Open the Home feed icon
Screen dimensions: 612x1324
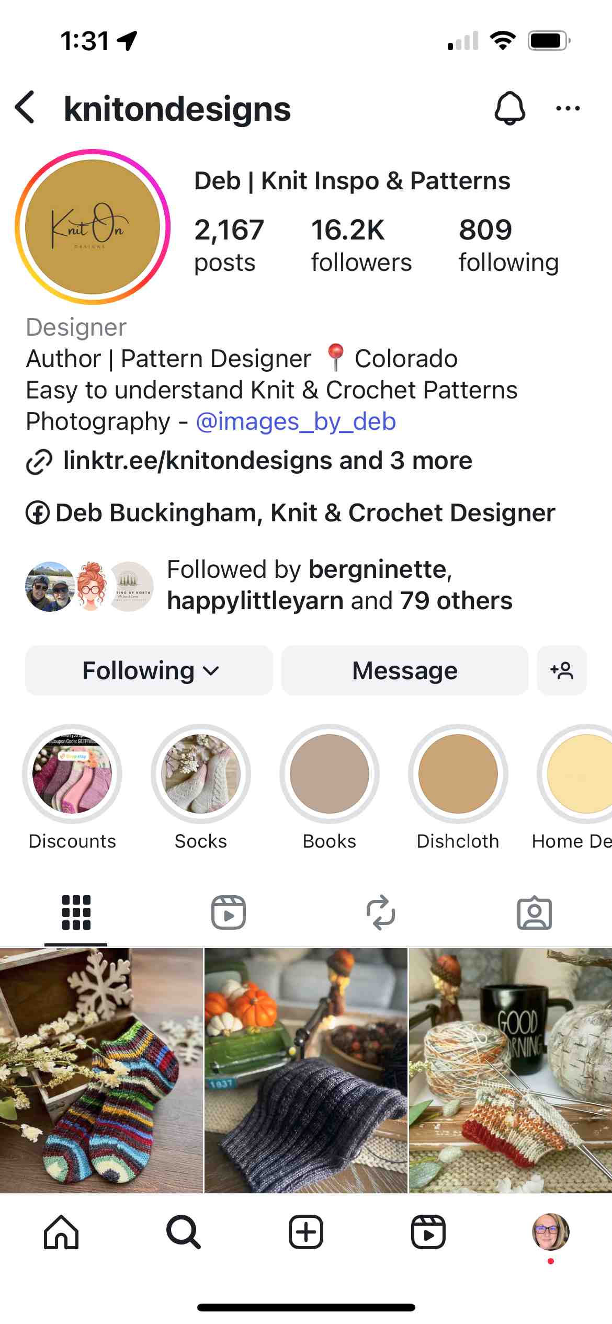pyautogui.click(x=61, y=1231)
